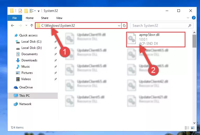Click the pin icon beside Pictures
This screenshot has width=200, height=135.
click(x=55, y=73)
